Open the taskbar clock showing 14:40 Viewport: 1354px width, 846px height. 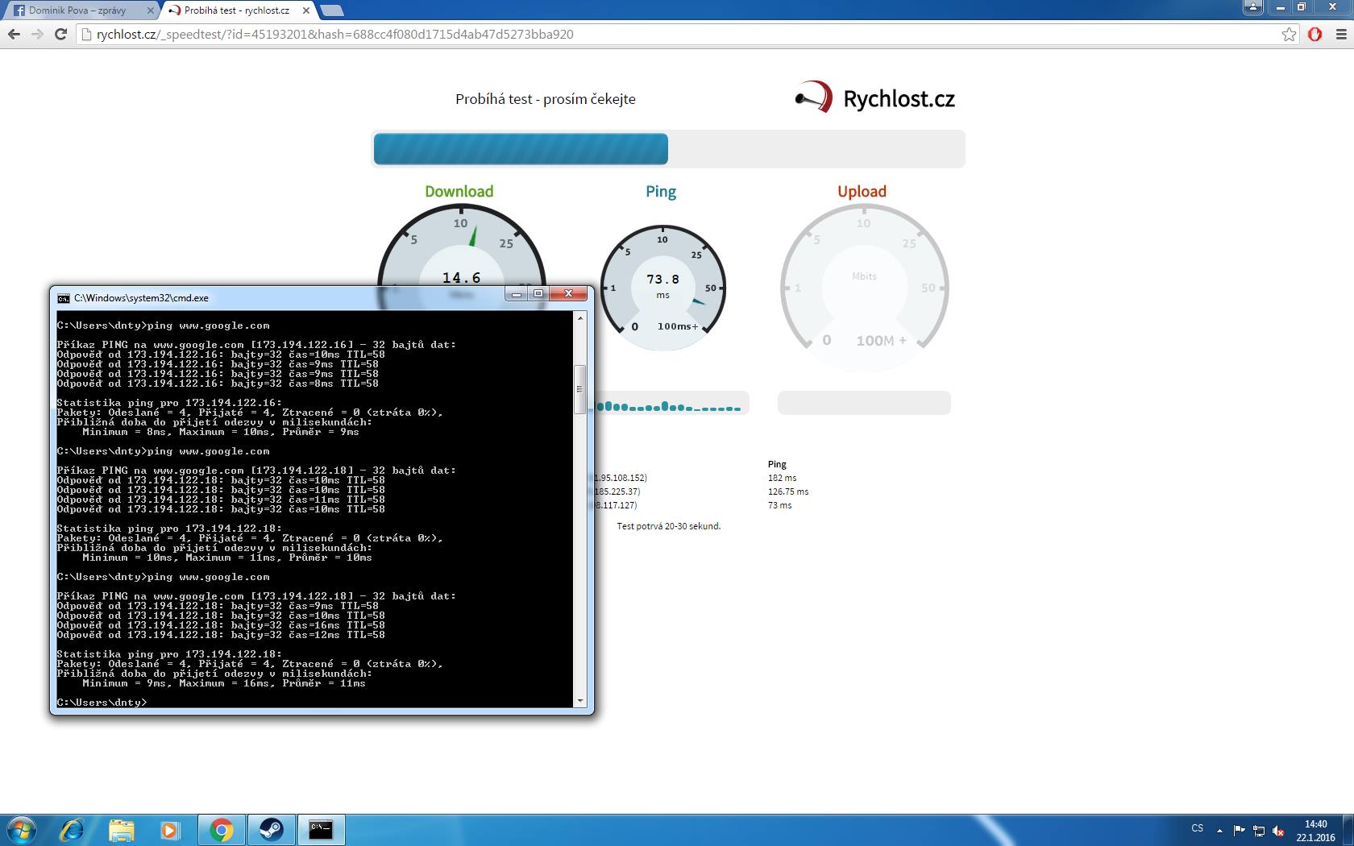click(1315, 831)
